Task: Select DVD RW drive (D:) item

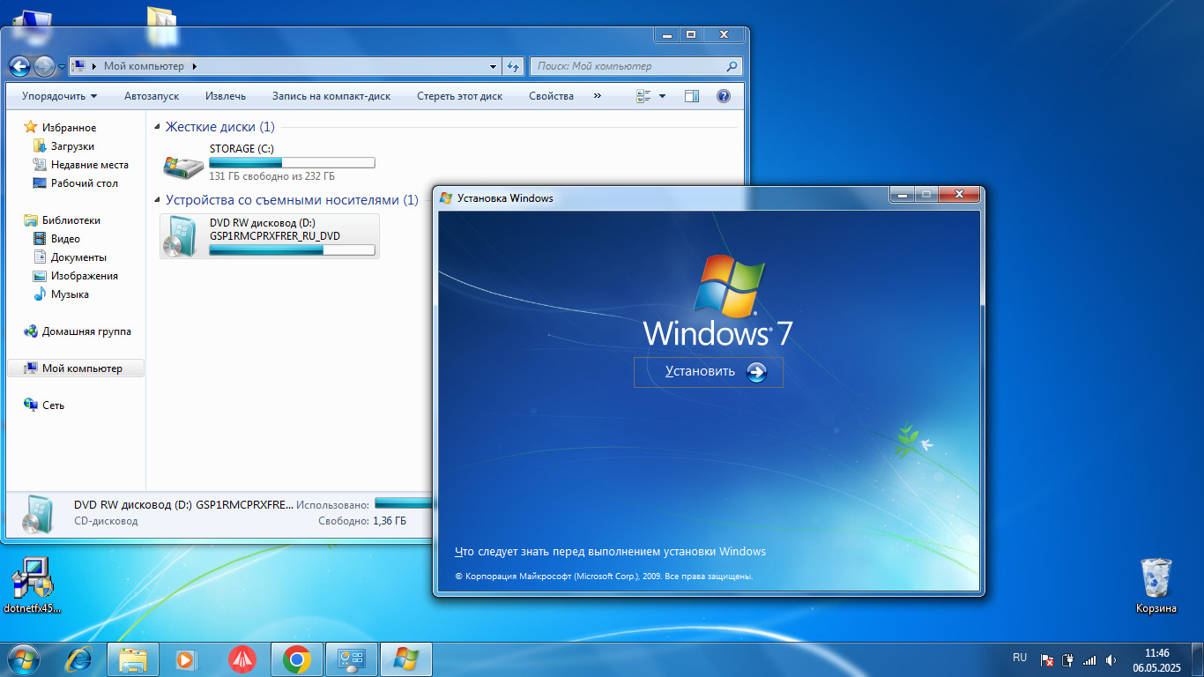Action: pyautogui.click(x=270, y=236)
